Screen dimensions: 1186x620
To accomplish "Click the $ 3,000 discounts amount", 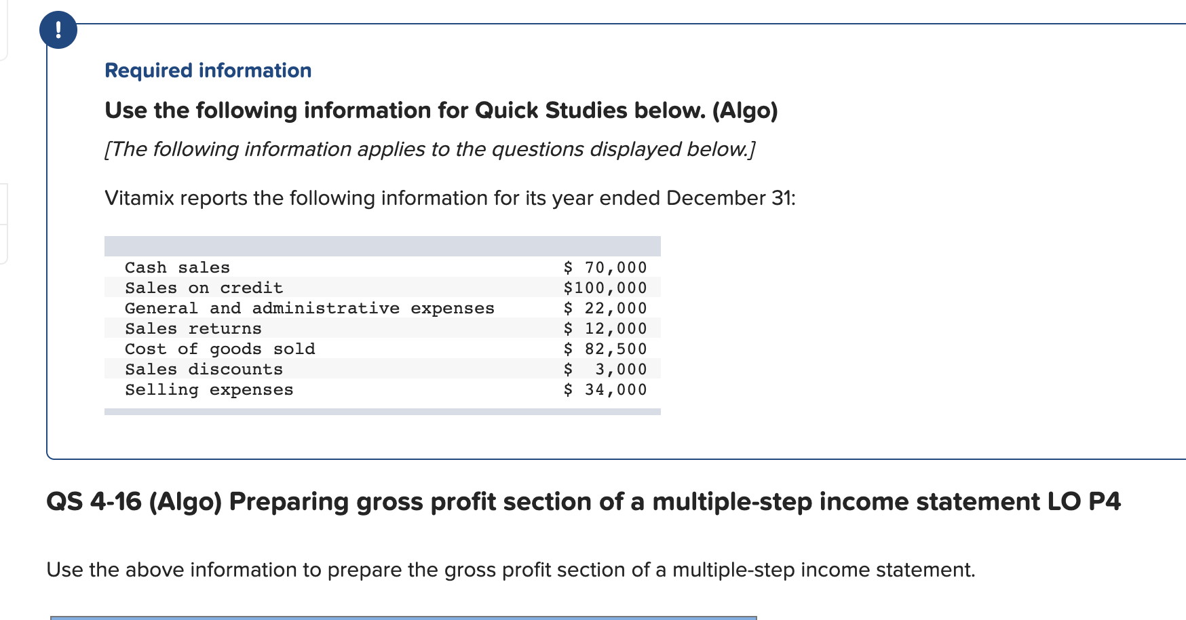I will [605, 369].
